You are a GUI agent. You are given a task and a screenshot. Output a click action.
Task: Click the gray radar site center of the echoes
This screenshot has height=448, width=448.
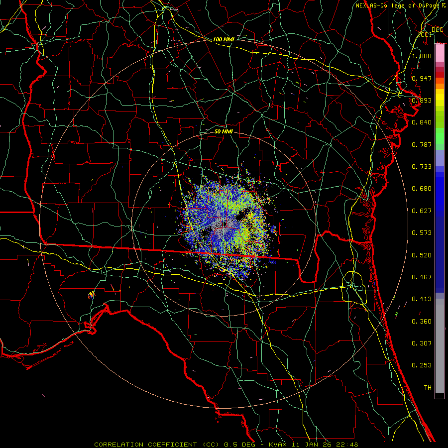224,224
